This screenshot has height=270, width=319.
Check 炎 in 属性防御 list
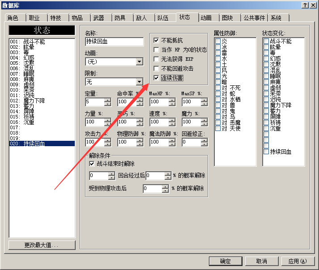(218, 41)
